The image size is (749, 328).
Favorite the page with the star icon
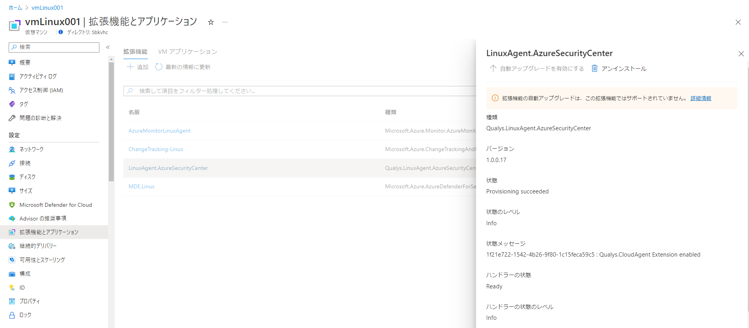tap(211, 22)
